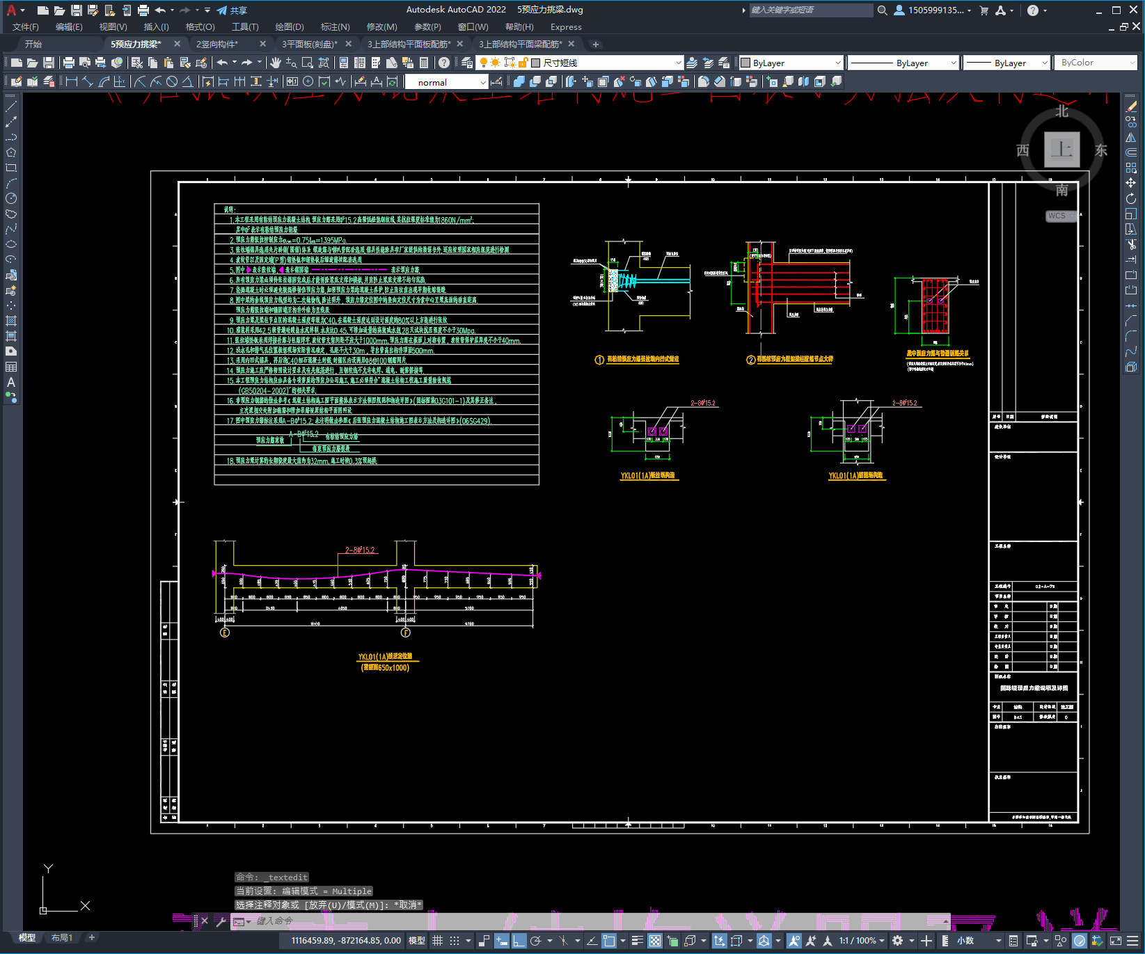
Task: Open the 标注(N) menu
Action: [335, 27]
